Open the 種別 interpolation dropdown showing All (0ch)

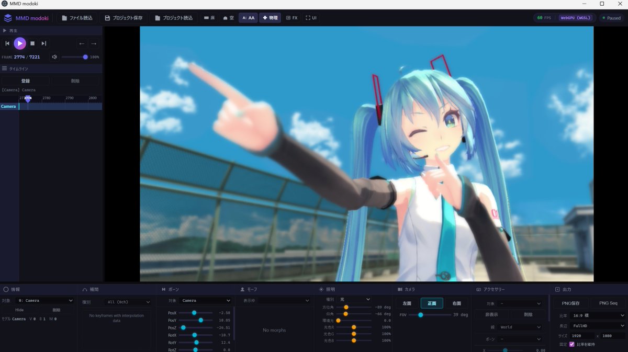[x=128, y=301]
